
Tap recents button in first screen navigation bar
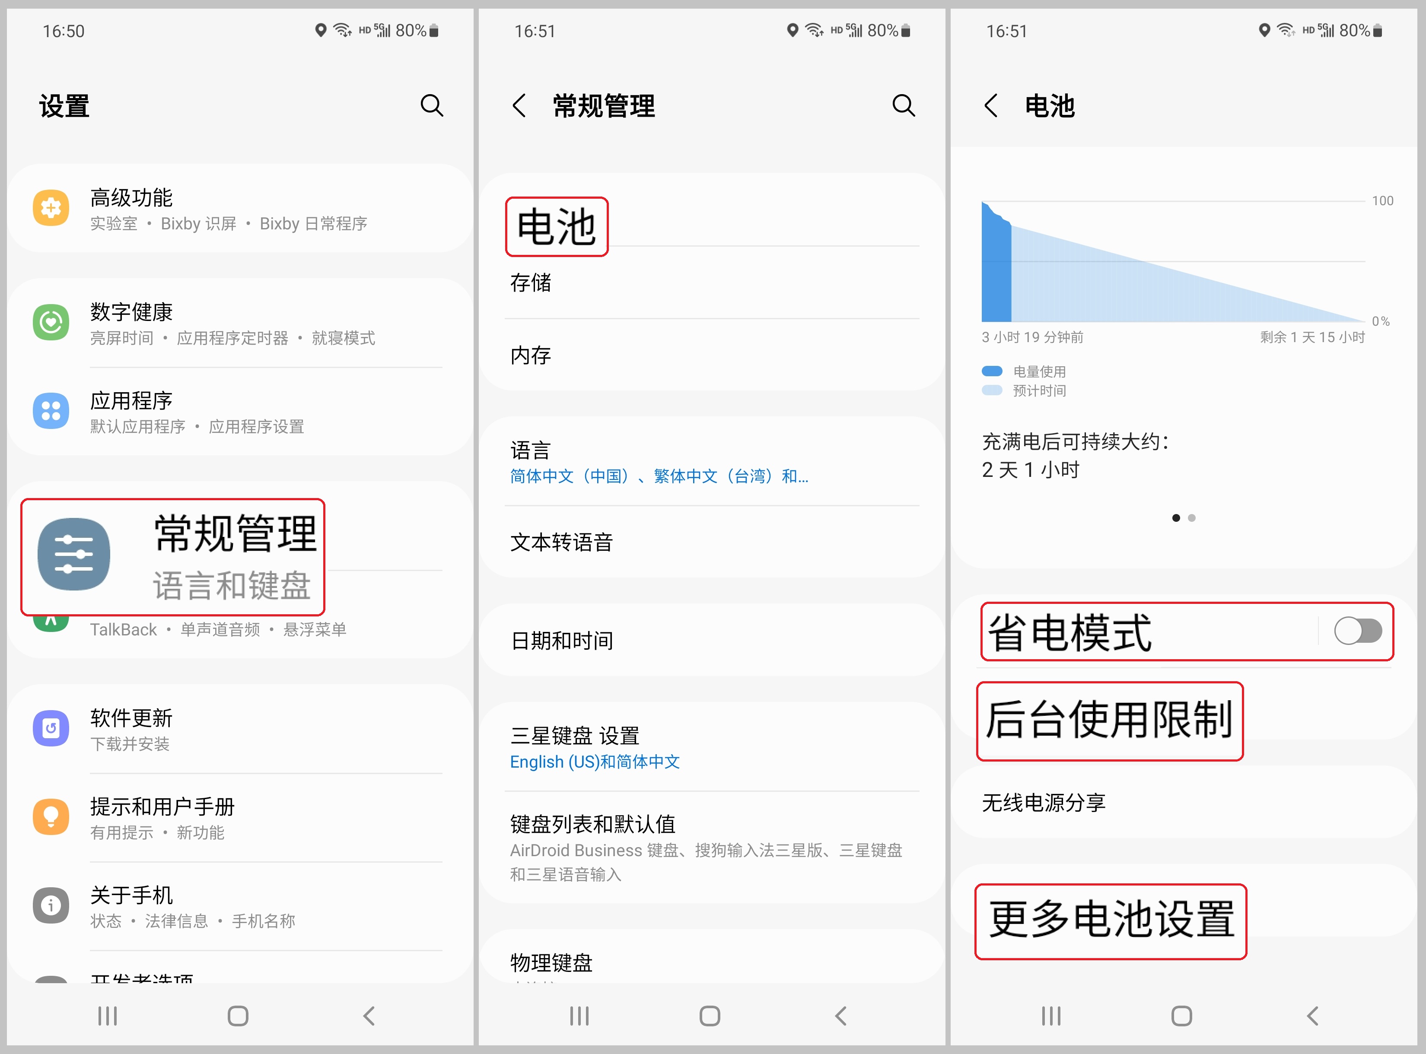[107, 1016]
